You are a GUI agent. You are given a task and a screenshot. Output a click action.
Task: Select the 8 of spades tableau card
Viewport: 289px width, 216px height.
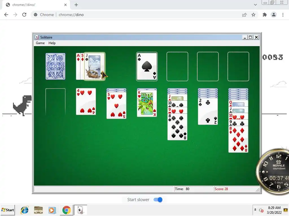click(177, 127)
